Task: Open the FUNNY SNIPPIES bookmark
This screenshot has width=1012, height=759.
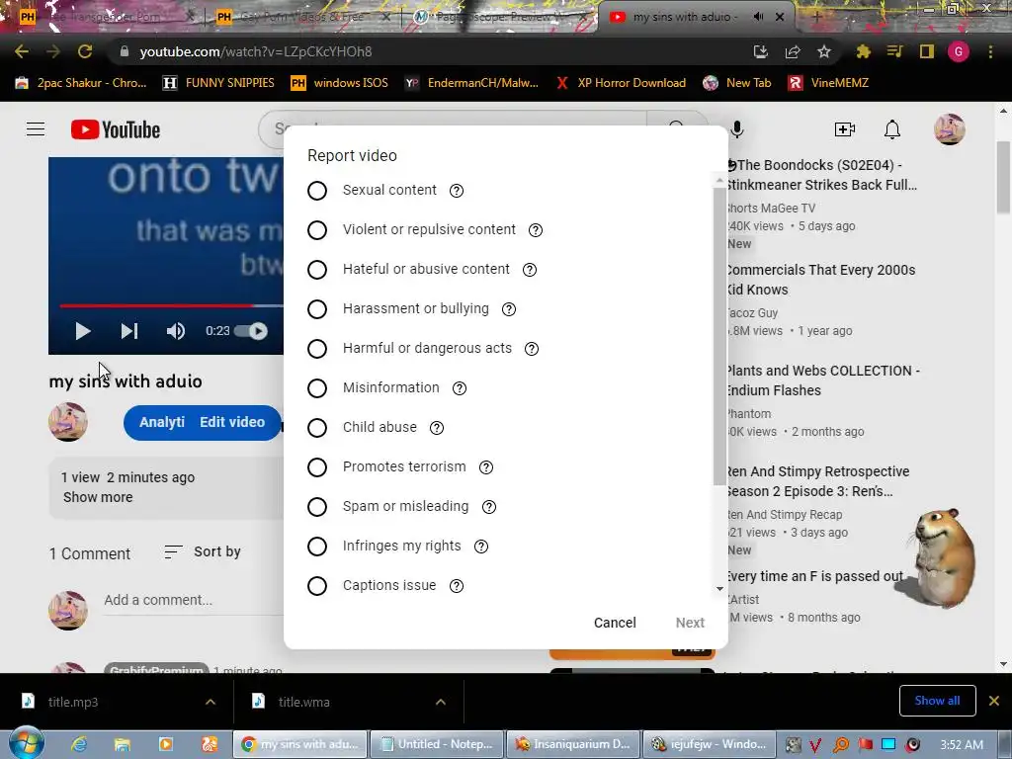Action: pos(218,83)
